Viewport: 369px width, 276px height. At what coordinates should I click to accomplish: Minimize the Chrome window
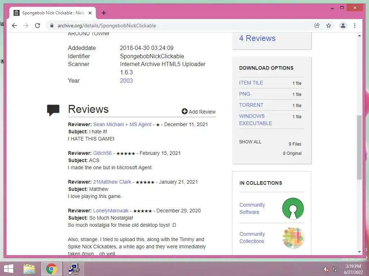click(332, 8)
